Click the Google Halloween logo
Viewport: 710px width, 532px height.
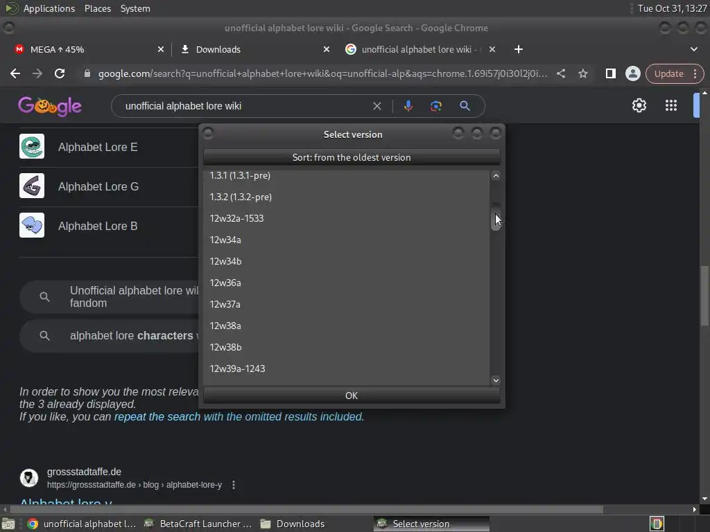click(50, 106)
